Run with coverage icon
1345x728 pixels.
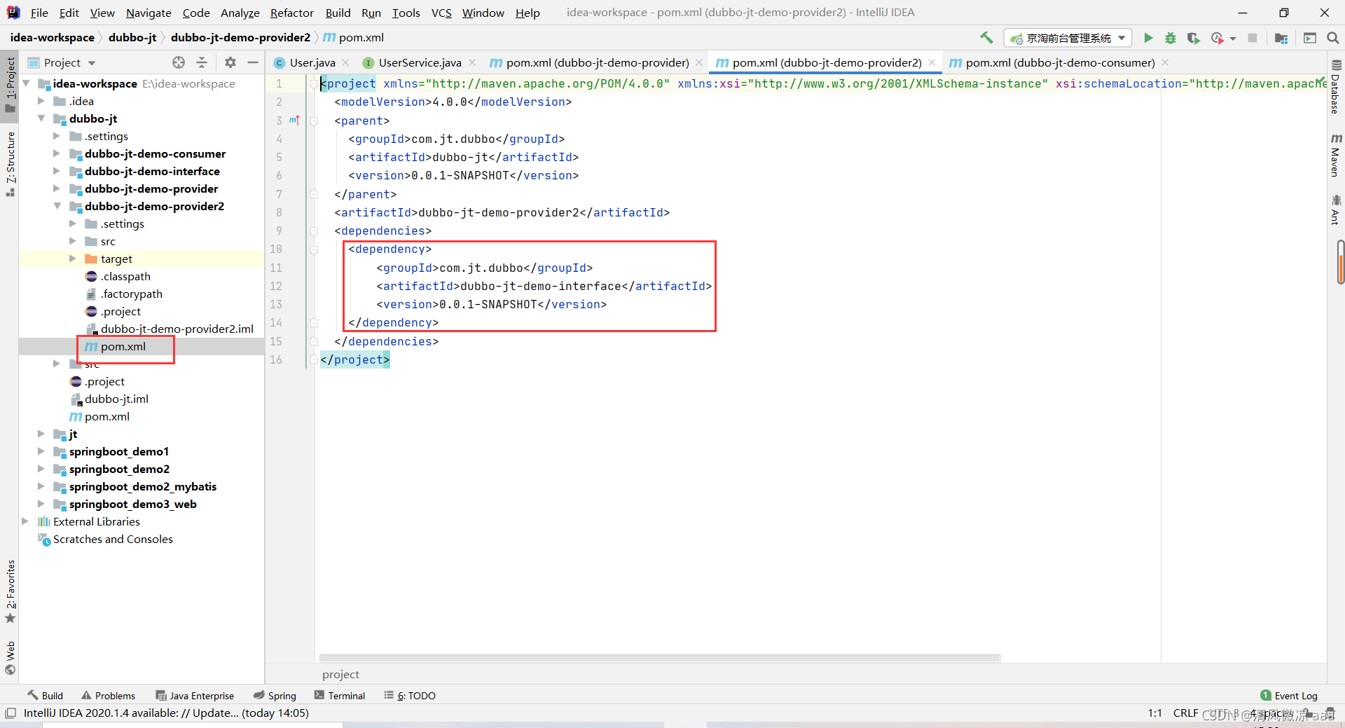click(x=1193, y=38)
